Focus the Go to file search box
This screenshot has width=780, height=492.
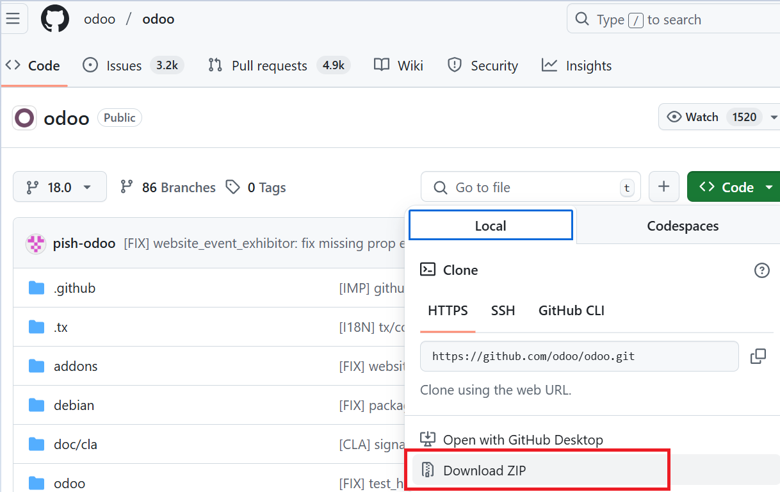[x=530, y=187]
